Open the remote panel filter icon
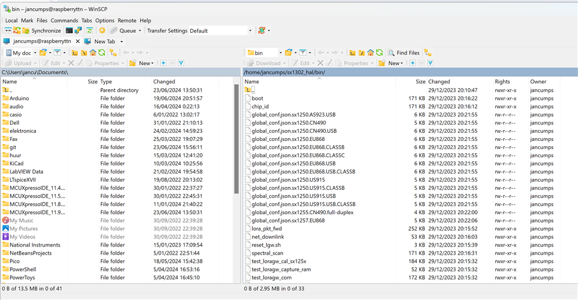 point(303,53)
